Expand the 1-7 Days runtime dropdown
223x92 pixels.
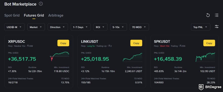point(81,27)
